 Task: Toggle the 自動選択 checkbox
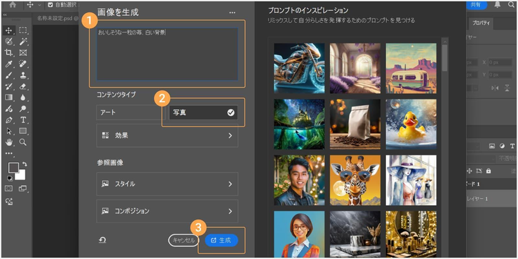click(x=50, y=5)
